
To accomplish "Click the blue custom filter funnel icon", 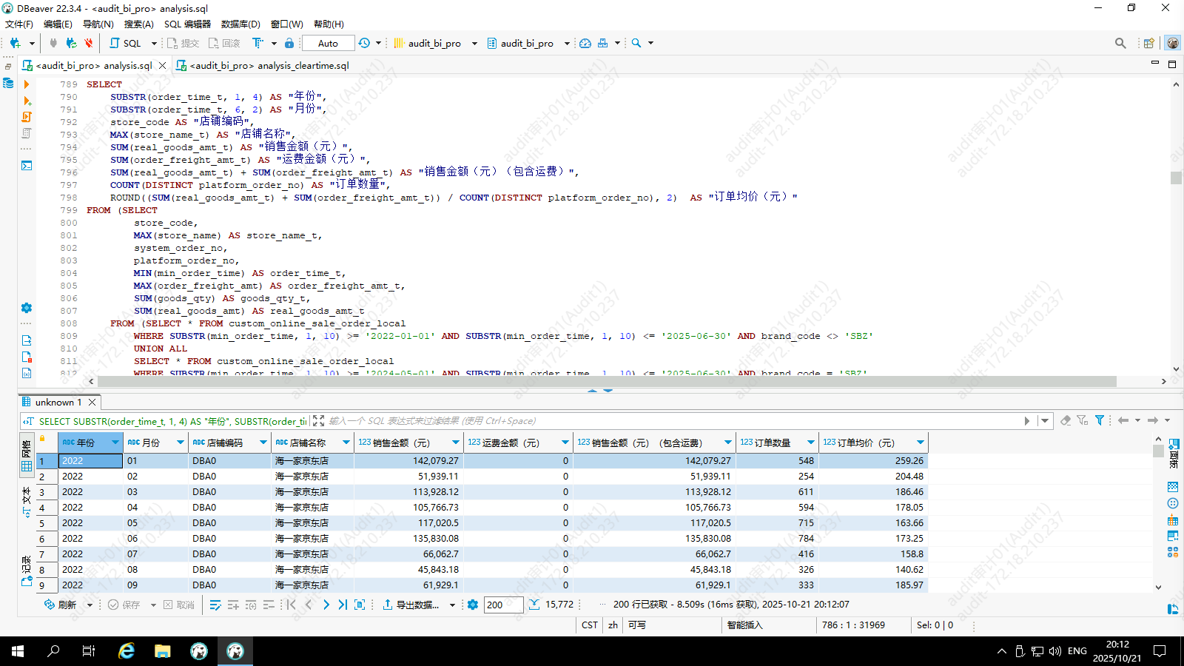I will [x=1100, y=420].
